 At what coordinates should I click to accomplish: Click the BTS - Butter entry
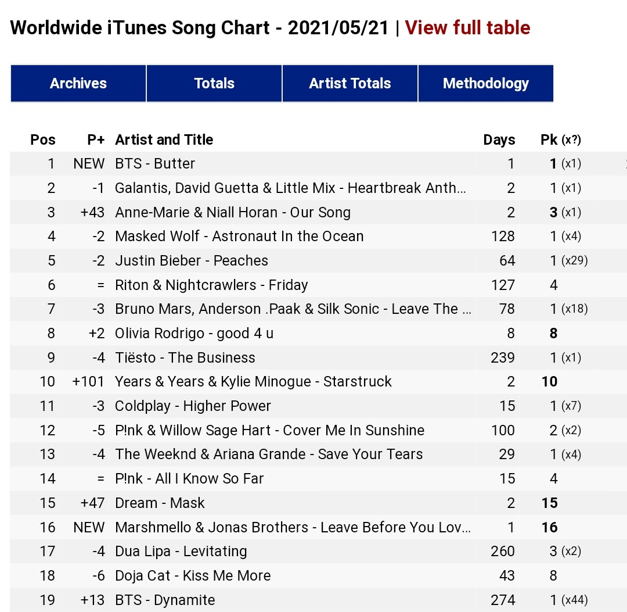coord(155,164)
